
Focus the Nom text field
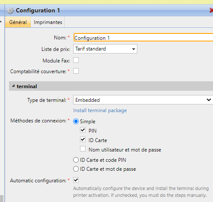point(143,38)
